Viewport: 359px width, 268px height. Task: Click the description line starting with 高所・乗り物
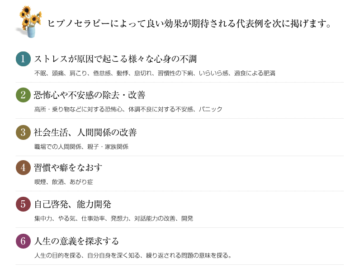click(x=128, y=110)
